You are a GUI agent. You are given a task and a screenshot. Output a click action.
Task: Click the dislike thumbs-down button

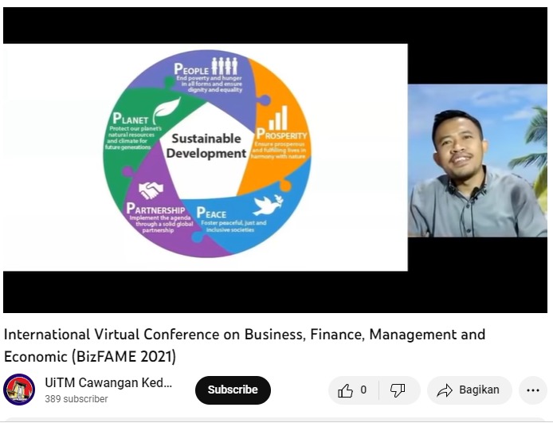398,390
